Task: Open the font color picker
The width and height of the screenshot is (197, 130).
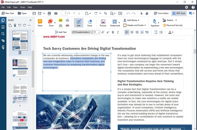Action: pyautogui.click(x=171, y=32)
